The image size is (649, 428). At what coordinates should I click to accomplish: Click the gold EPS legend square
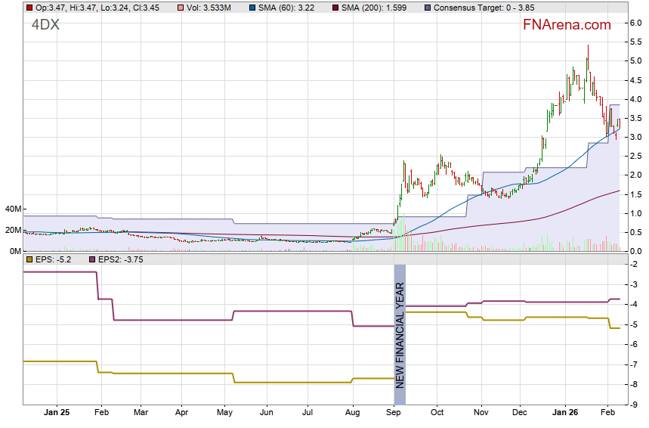(29, 259)
